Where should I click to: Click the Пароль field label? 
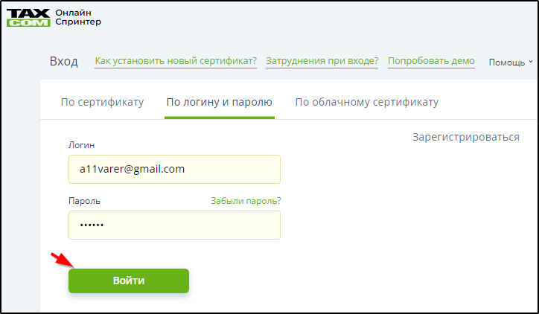[x=84, y=201]
